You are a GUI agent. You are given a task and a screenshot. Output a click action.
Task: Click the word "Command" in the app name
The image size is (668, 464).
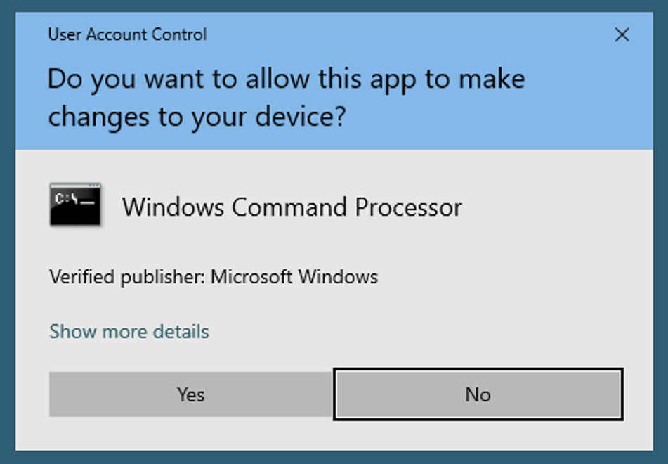pyautogui.click(x=289, y=207)
